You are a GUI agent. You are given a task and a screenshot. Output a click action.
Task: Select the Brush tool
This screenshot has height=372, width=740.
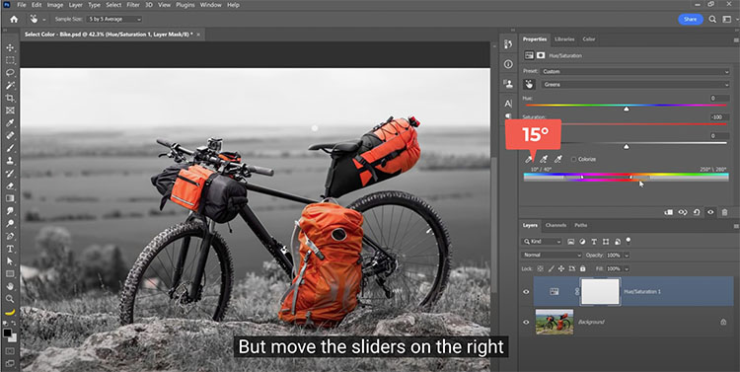click(x=10, y=148)
